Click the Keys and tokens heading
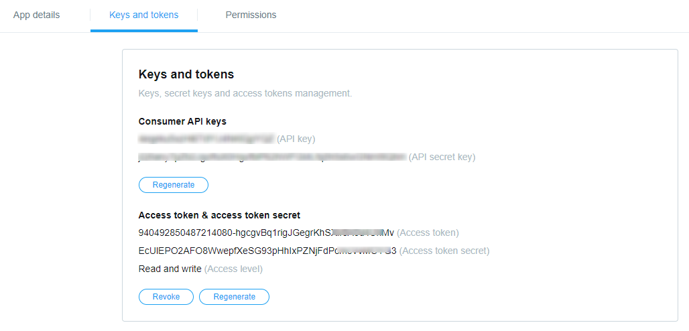 pos(186,74)
